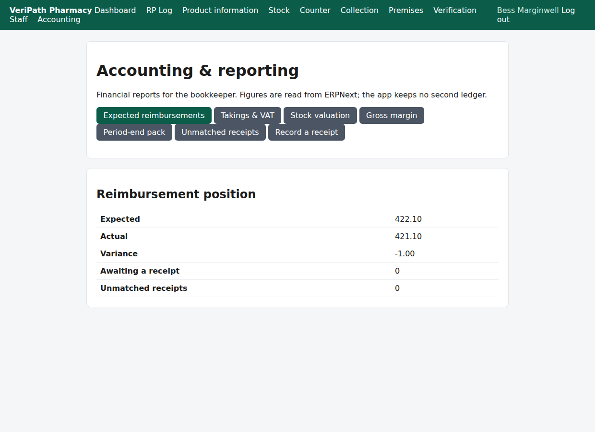Open Product information from the navbar

220,10
